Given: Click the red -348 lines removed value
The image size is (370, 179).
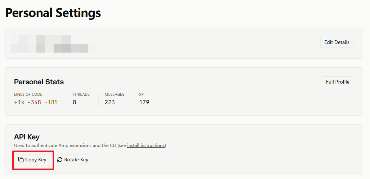Looking at the screenshot, I should (x=34, y=102).
